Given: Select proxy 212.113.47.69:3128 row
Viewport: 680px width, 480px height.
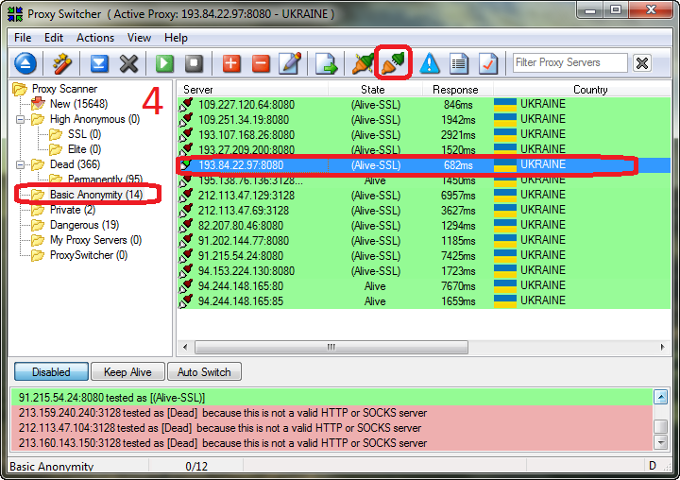Looking at the screenshot, I should (424, 211).
